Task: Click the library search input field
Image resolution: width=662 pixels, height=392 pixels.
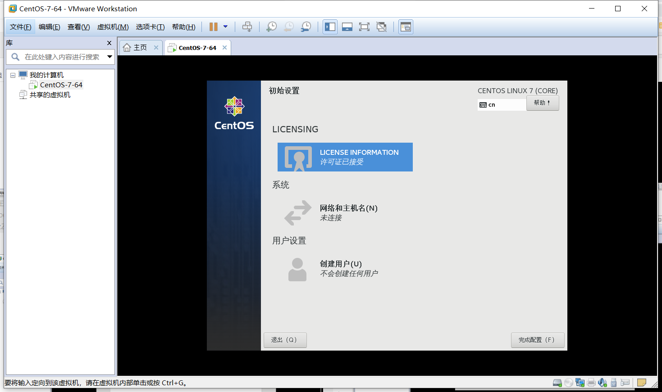Action: click(61, 57)
